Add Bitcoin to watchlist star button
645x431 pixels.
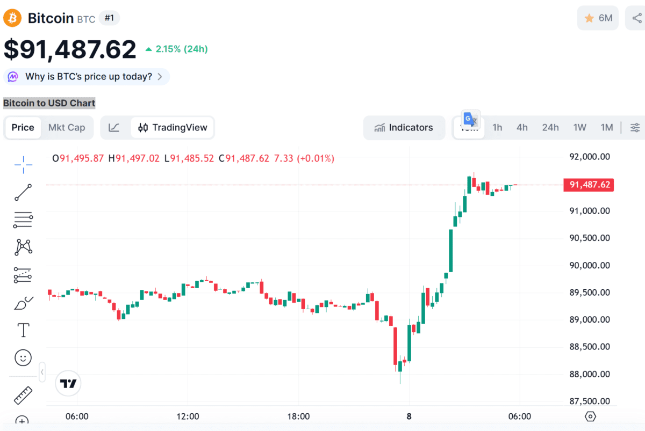pos(598,18)
